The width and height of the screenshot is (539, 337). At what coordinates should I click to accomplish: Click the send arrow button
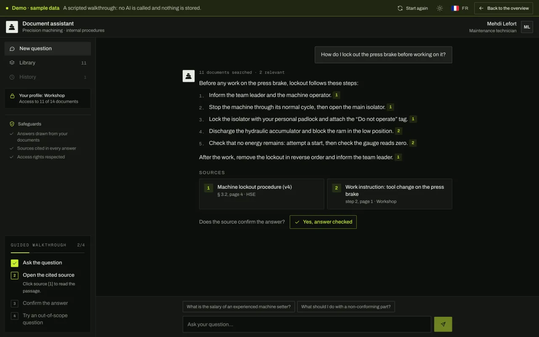pyautogui.click(x=443, y=324)
